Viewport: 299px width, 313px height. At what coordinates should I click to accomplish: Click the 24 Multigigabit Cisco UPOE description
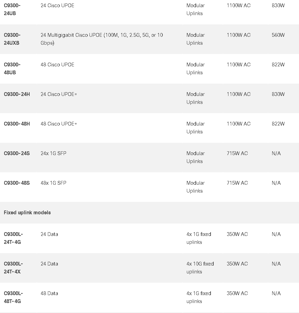click(102, 39)
